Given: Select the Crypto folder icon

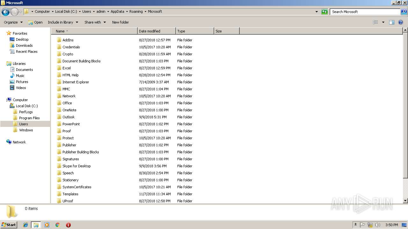Looking at the screenshot, I should [x=59, y=54].
